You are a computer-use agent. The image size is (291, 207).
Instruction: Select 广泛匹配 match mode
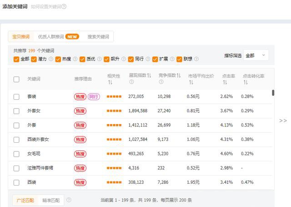tap(25, 201)
